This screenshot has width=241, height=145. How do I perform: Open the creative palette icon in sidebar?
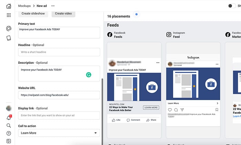click(x=9, y=29)
